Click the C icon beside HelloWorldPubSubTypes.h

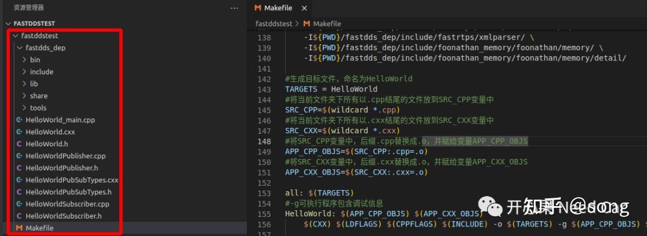[19, 192]
